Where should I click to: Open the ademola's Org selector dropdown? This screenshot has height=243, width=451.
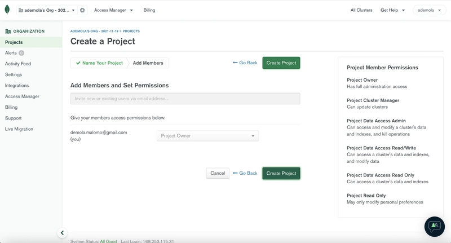pyautogui.click(x=47, y=10)
